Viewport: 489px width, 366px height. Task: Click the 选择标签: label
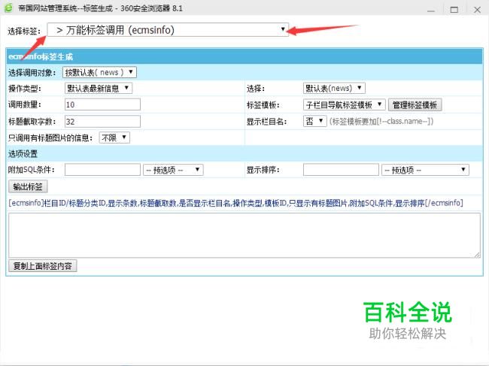click(x=24, y=31)
